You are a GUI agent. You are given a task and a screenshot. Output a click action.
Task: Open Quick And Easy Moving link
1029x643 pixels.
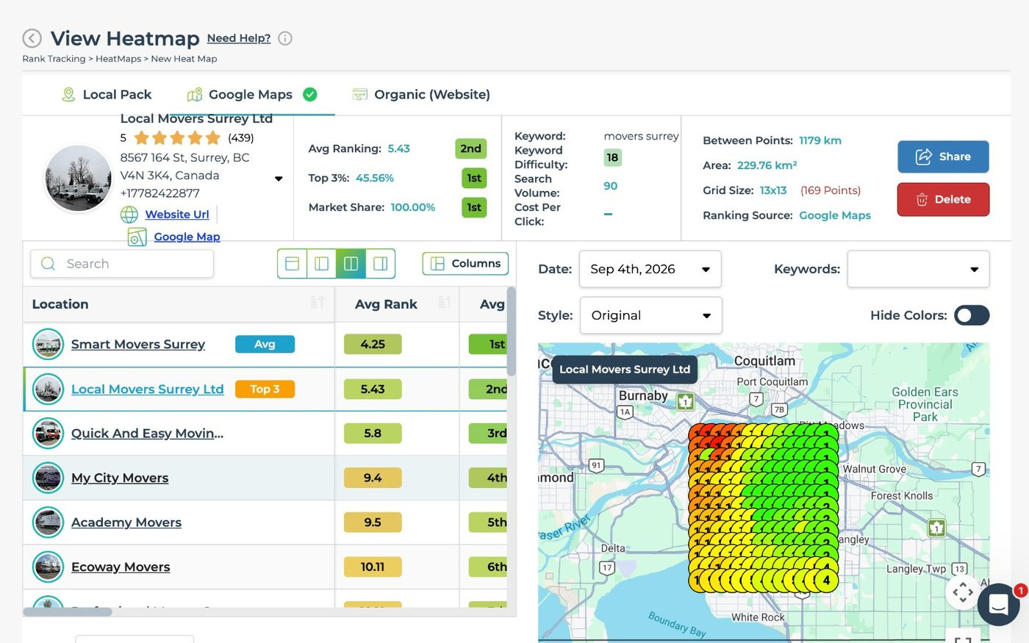coord(148,434)
